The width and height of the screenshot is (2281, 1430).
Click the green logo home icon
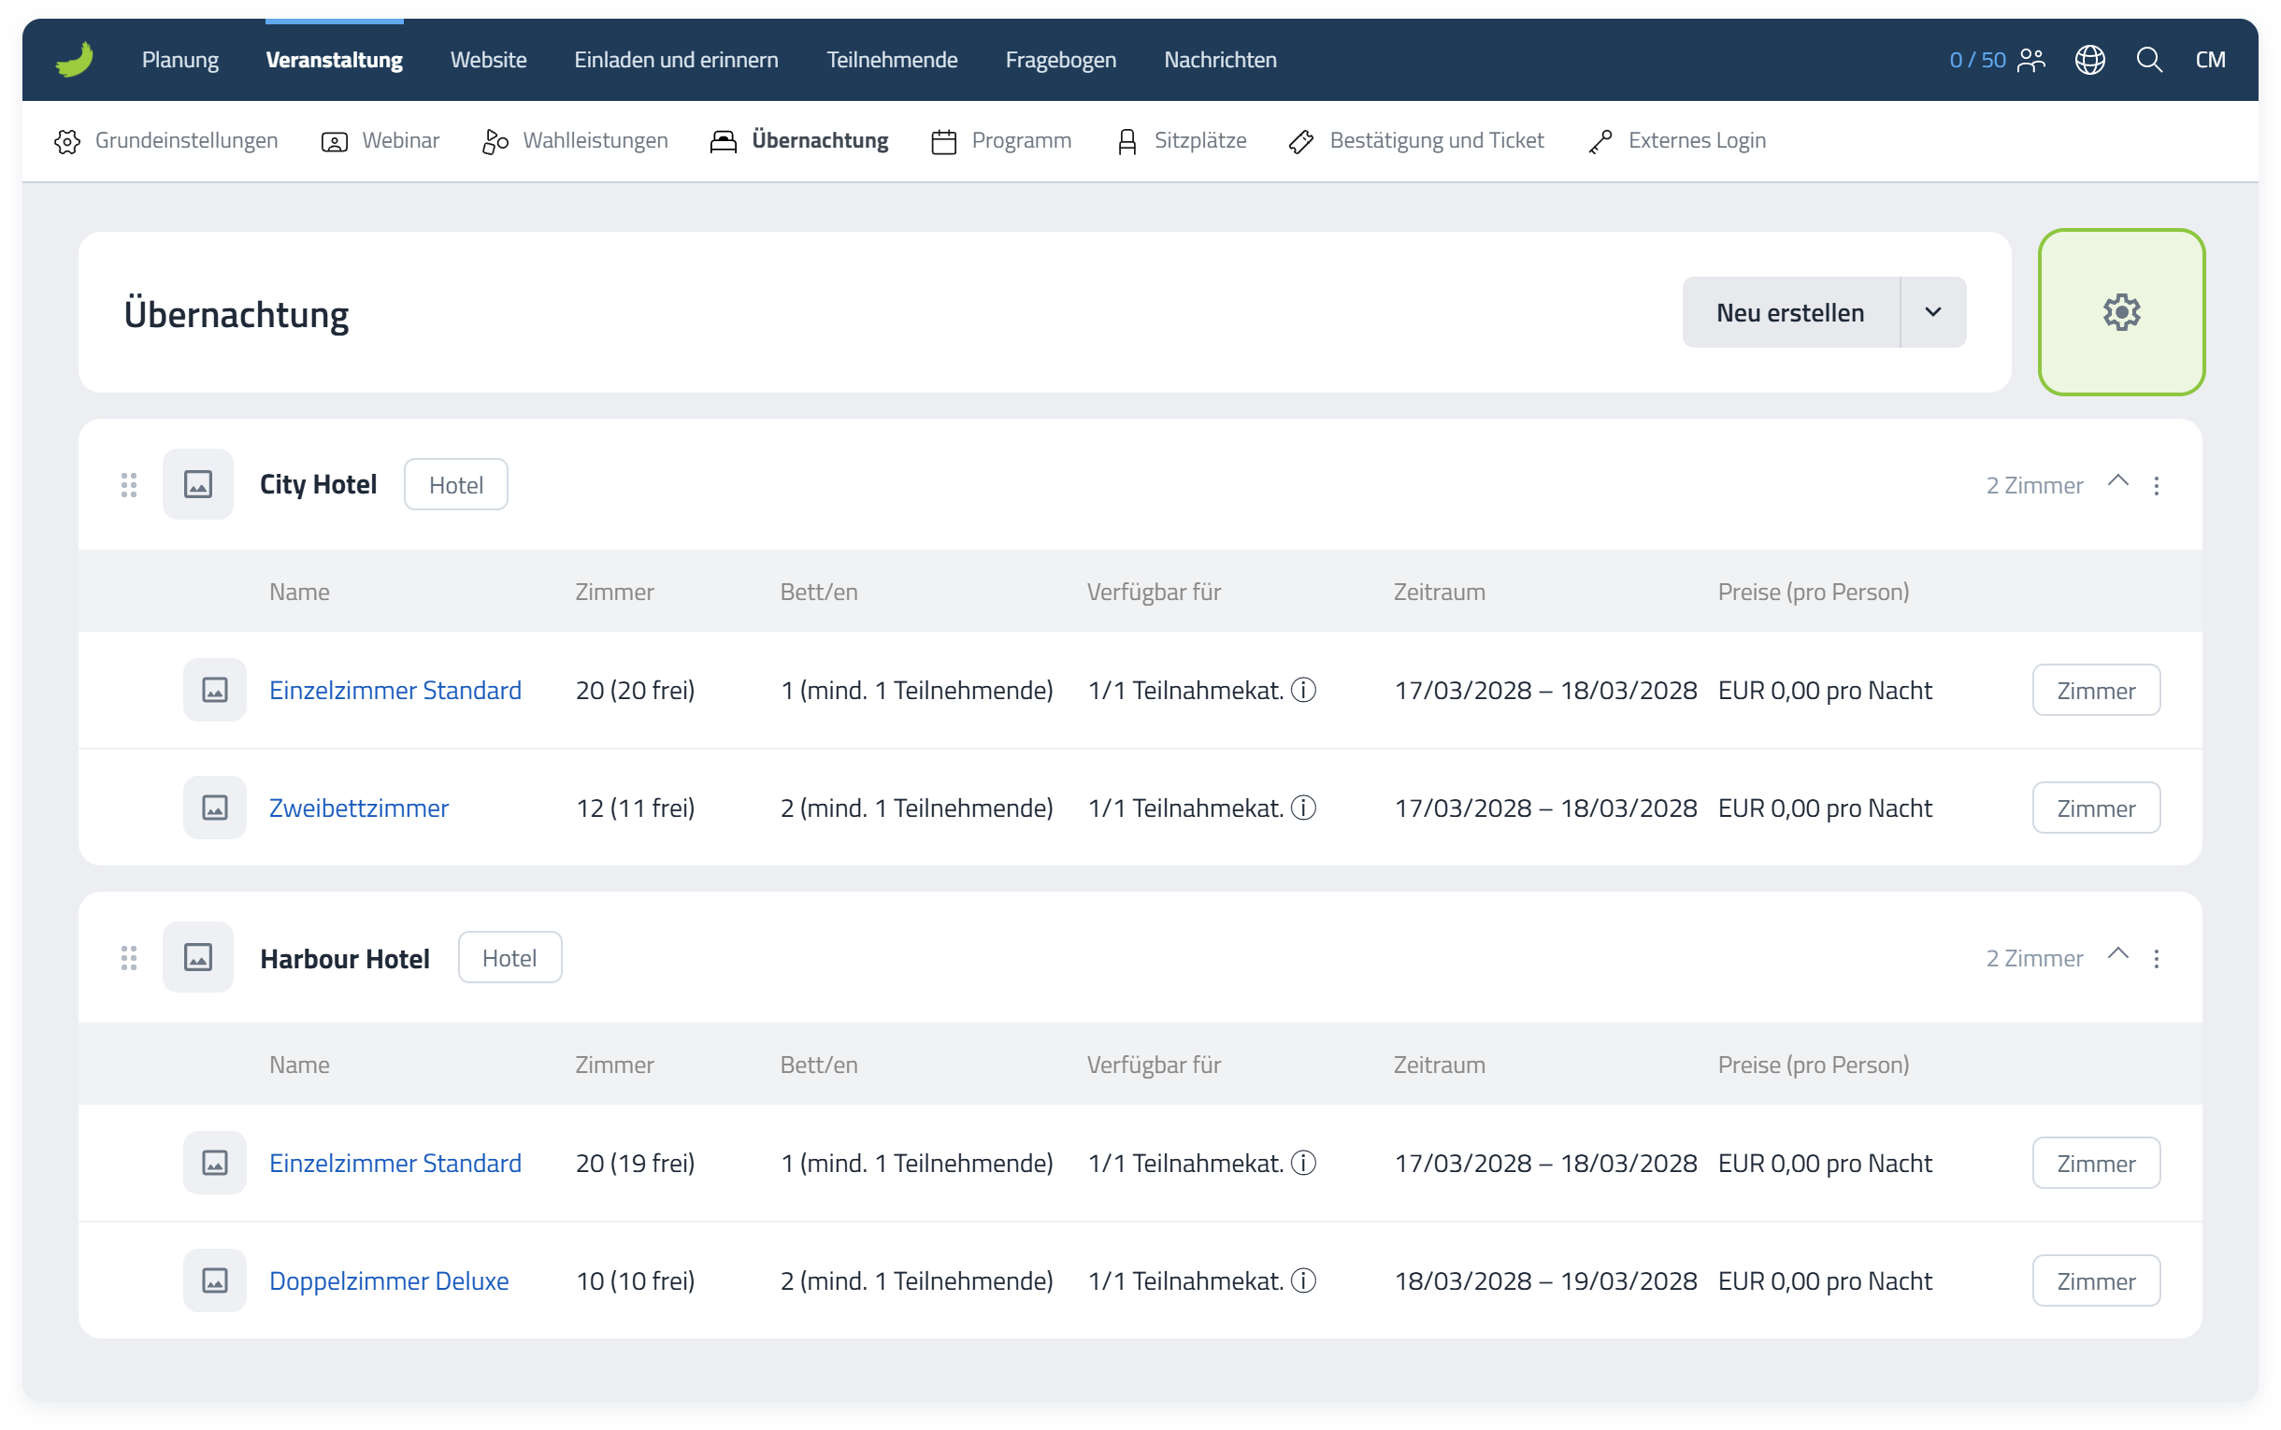pyautogui.click(x=75, y=60)
